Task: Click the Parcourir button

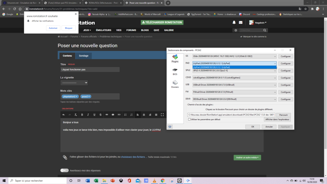Action: click(x=284, y=115)
